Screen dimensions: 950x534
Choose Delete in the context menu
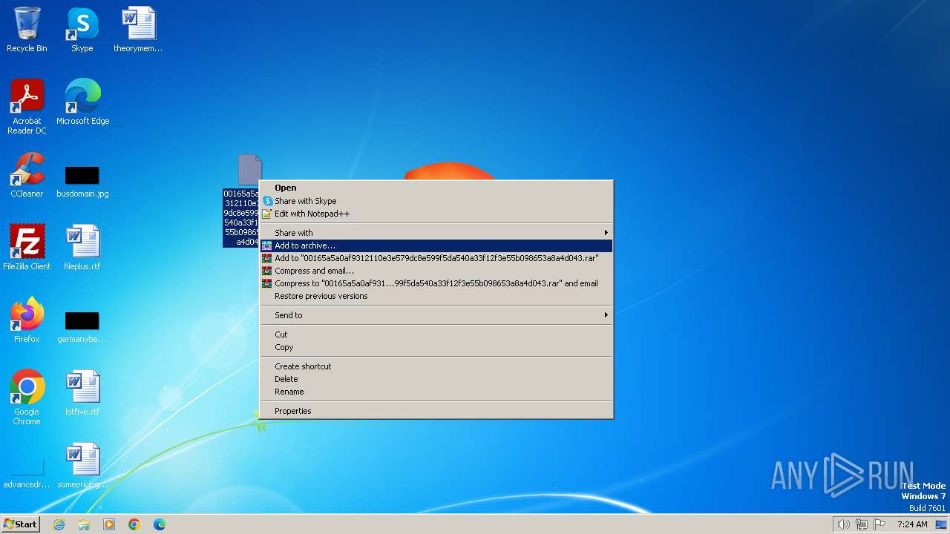tap(436, 379)
